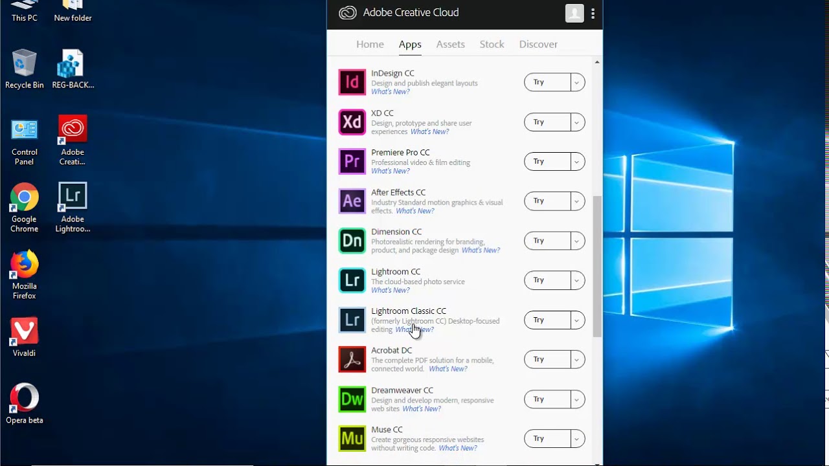829x466 pixels.
Task: Select Vivaldi desktop shortcut
Action: 25,337
